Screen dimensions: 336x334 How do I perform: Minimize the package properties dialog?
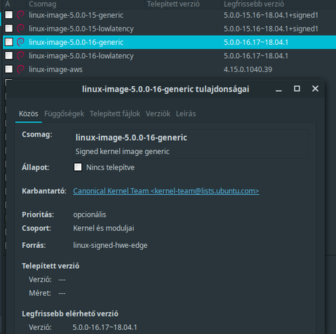pyautogui.click(x=279, y=89)
